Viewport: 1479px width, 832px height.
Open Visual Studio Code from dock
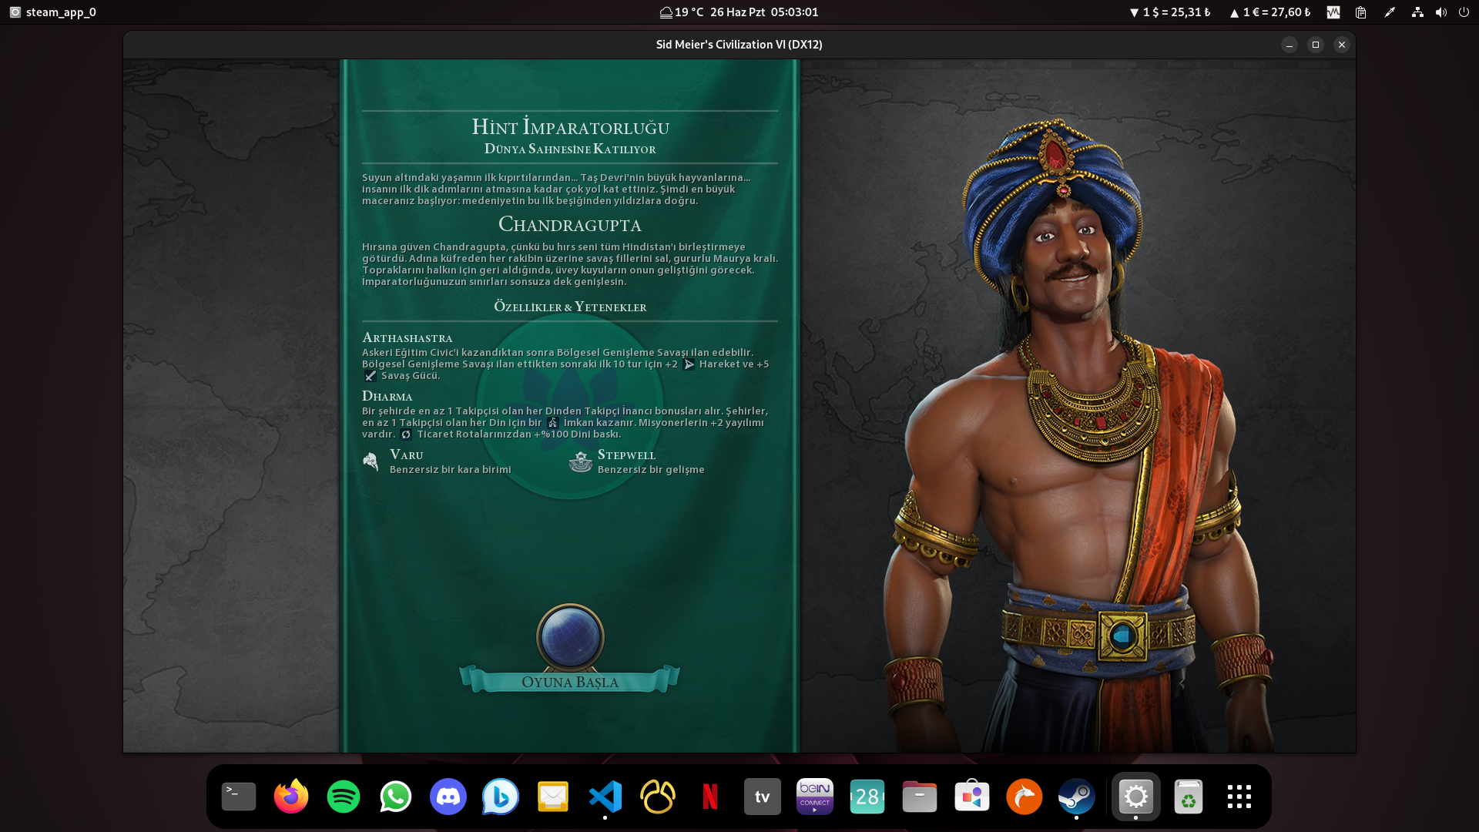coord(605,797)
